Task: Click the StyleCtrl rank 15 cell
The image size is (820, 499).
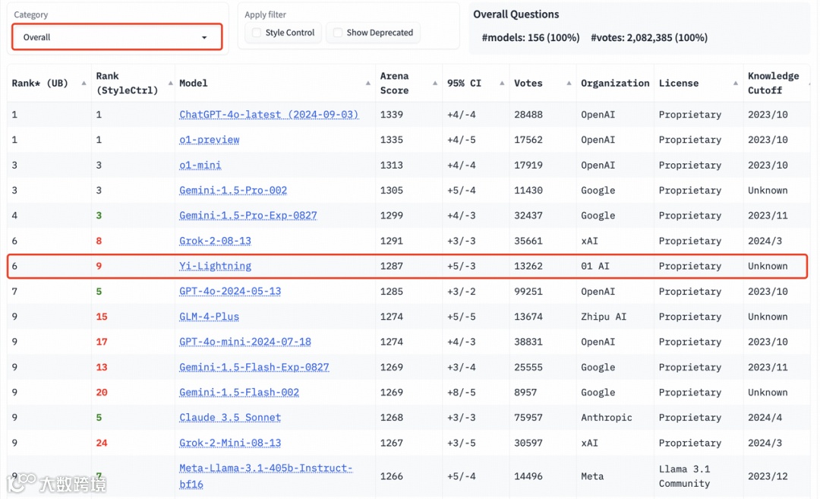Action: 102,317
